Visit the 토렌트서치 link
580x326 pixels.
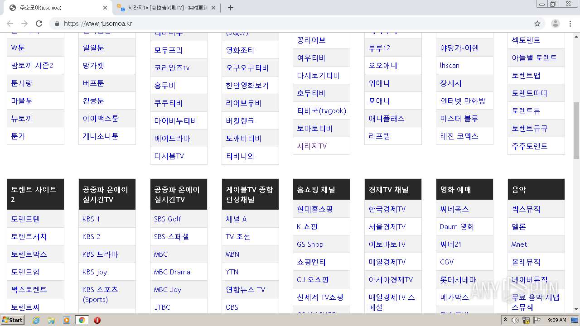tap(29, 236)
